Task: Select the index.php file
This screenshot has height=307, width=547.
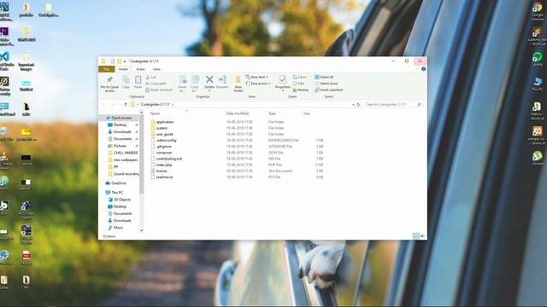Action: [x=162, y=165]
